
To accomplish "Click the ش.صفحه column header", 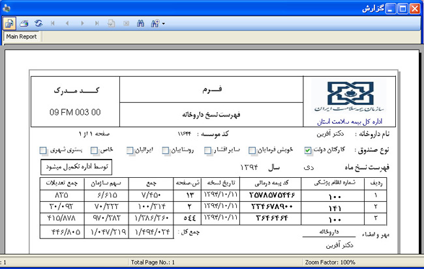I will (x=187, y=183).
